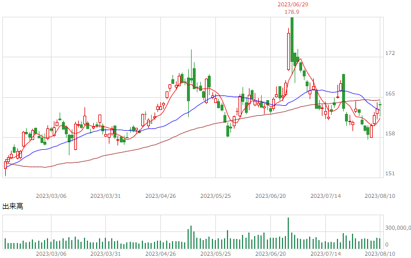This screenshot has height=258, width=411.
Task: Click the 165 price axis label
Action: point(390,94)
